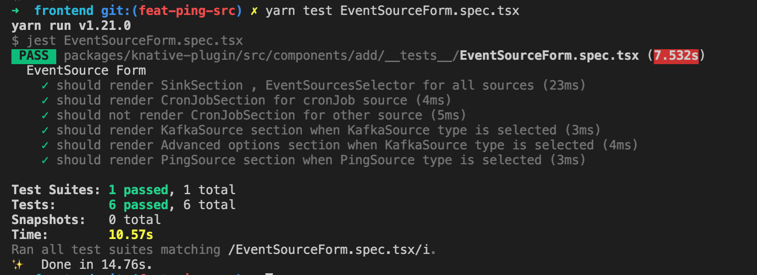The width and height of the screenshot is (757, 275).
Task: Click checkmark for Advanced options test
Action: click(x=45, y=145)
